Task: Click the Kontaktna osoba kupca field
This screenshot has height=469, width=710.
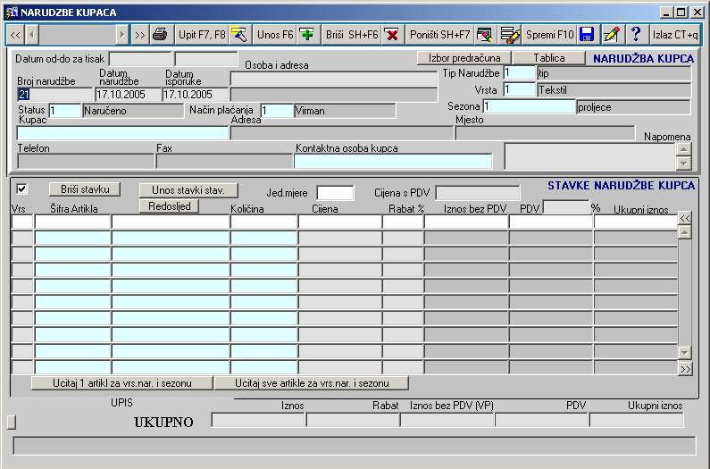Action: tap(393, 162)
